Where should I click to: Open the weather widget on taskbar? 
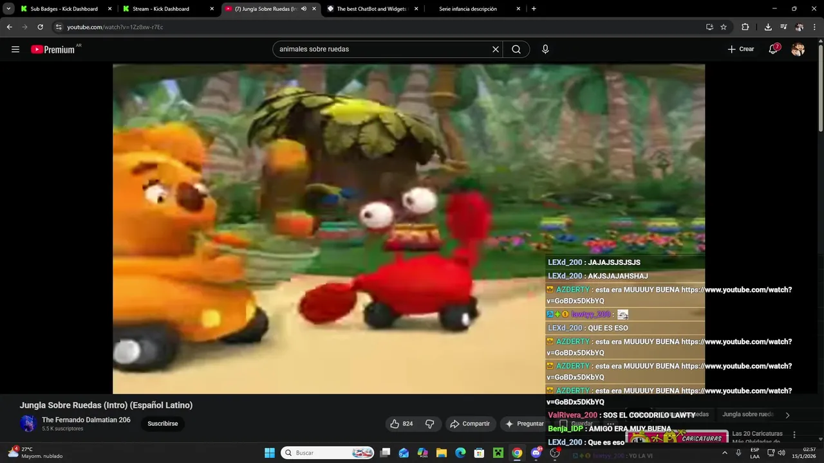[x=35, y=453]
